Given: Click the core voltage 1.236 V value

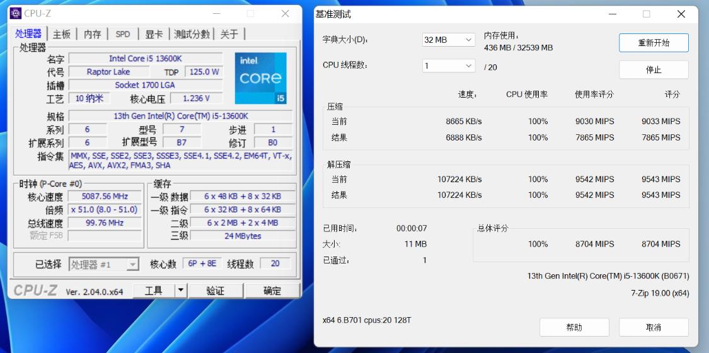Looking at the screenshot, I should [196, 98].
